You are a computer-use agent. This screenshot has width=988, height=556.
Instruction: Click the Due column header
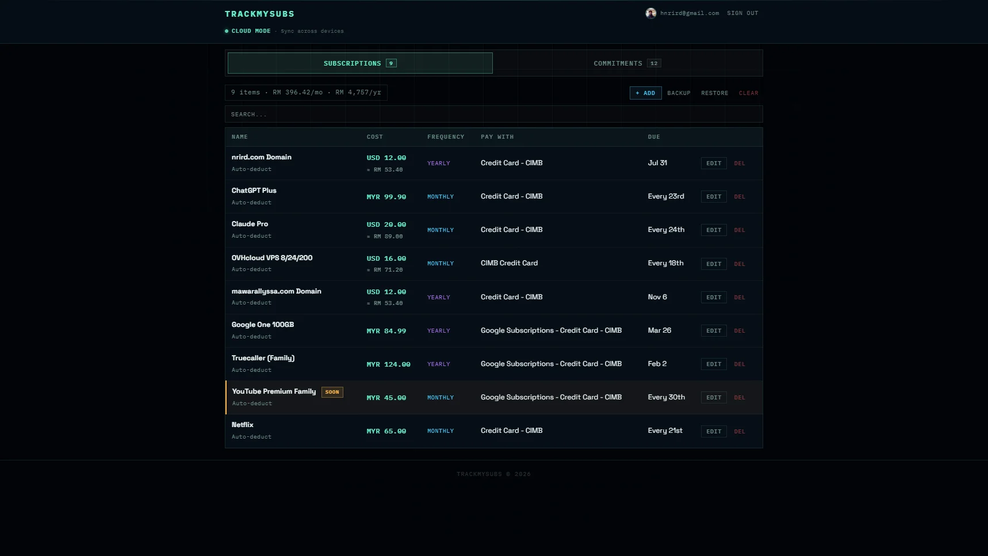pos(654,137)
